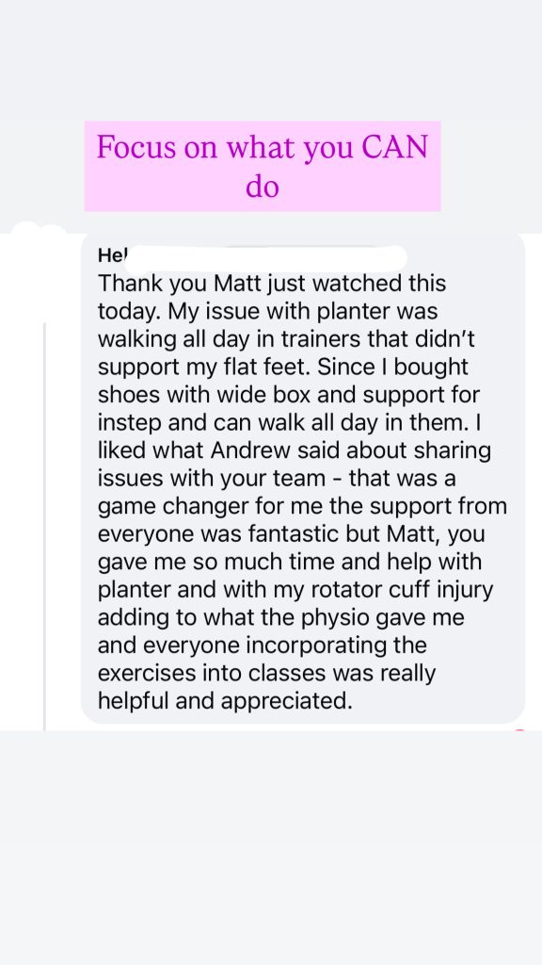
Task: Click the word 'do' in the banner
Action: click(263, 186)
